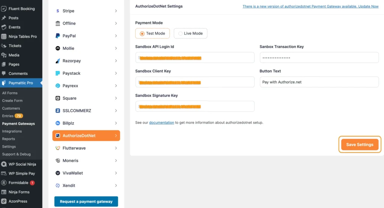Click the Pages sidebar icon
This screenshot has width=384, height=208.
4,64
